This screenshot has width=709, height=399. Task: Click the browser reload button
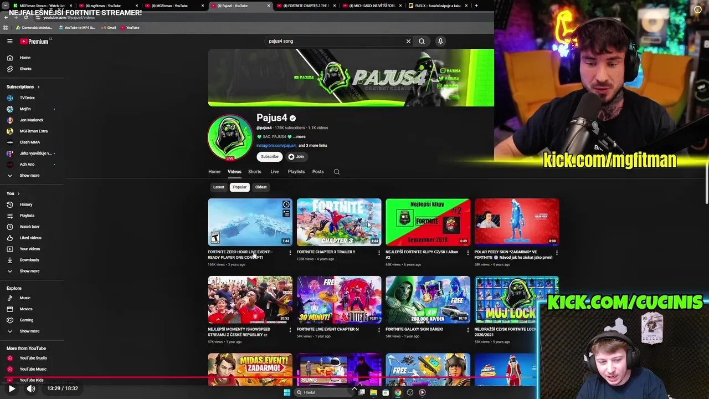pos(25,18)
